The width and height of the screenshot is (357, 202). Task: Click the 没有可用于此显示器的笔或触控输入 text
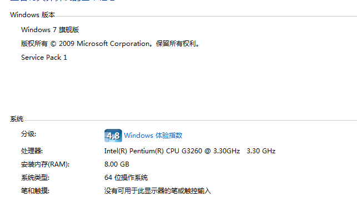(x=158, y=190)
